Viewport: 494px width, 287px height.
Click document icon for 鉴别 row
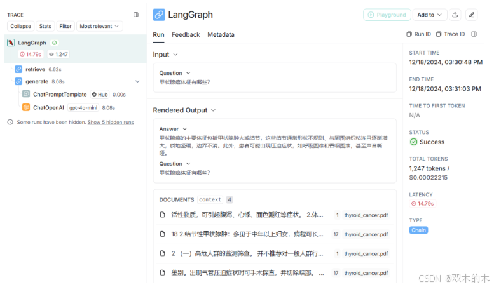click(163, 272)
